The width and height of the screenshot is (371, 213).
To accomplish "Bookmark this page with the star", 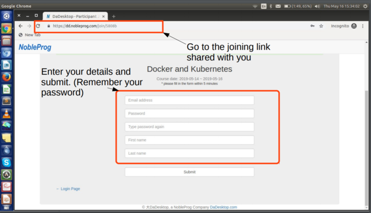I will [x=321, y=26].
